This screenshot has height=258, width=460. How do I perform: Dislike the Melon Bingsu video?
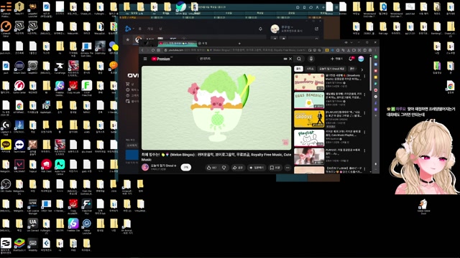224,168
